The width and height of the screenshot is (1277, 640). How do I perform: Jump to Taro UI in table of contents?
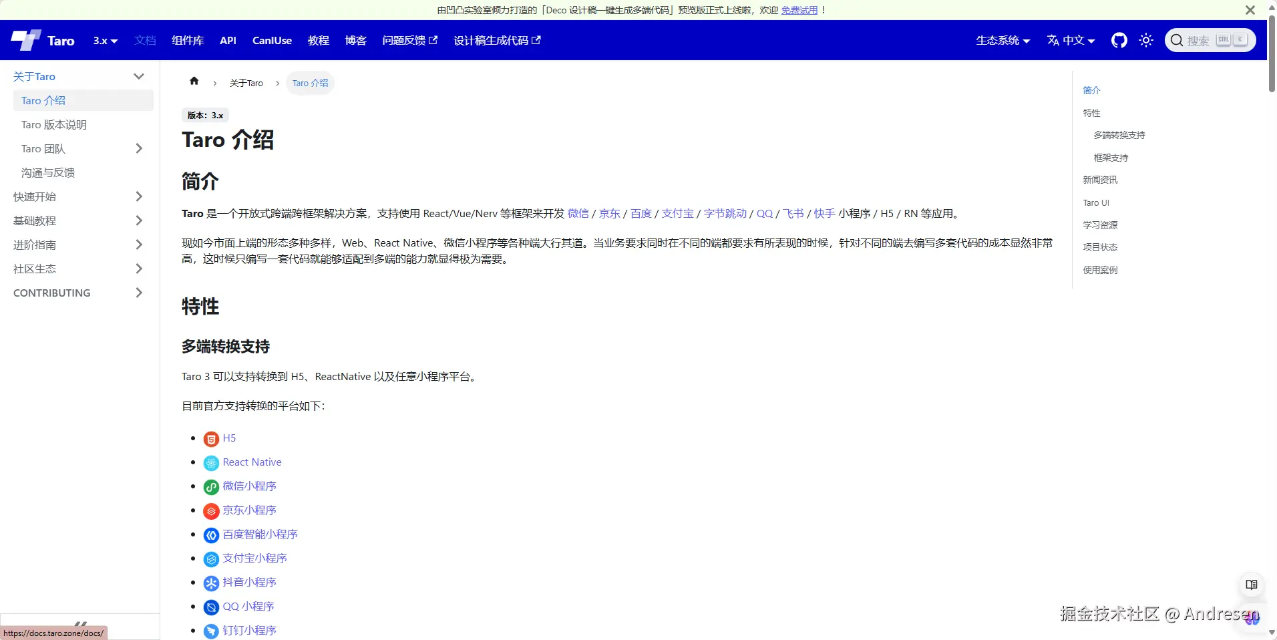click(x=1096, y=202)
